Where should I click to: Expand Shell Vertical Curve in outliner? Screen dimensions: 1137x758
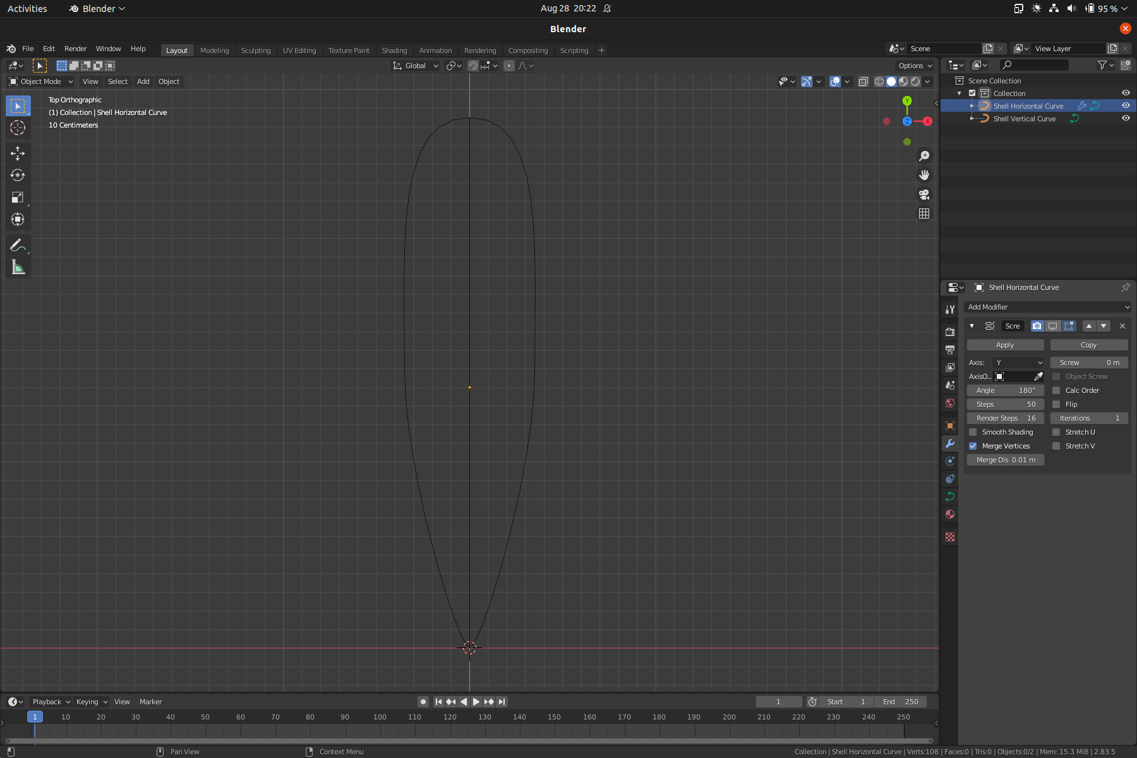pos(972,119)
